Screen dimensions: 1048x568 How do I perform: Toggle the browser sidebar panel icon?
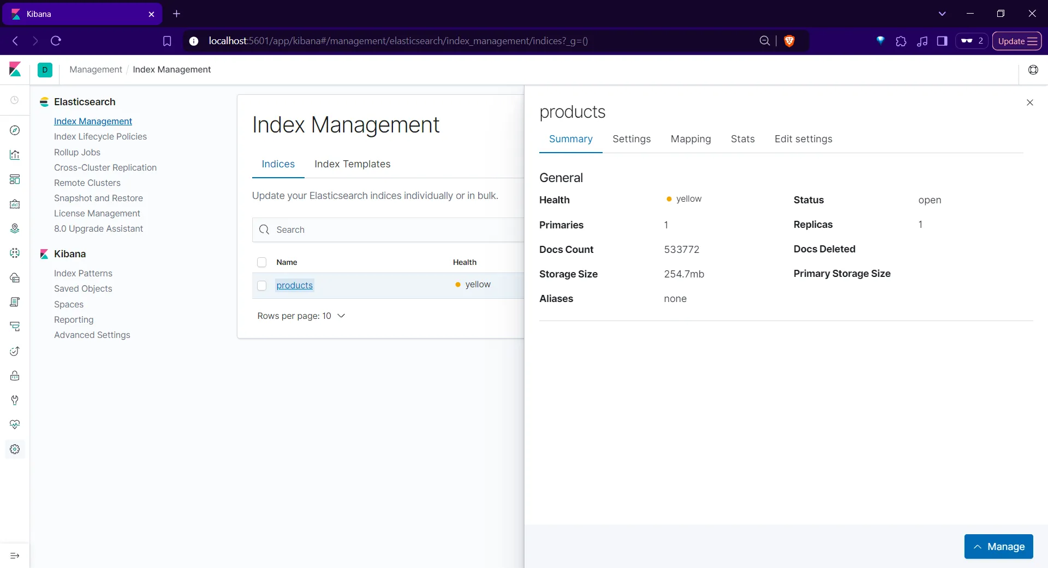942,41
